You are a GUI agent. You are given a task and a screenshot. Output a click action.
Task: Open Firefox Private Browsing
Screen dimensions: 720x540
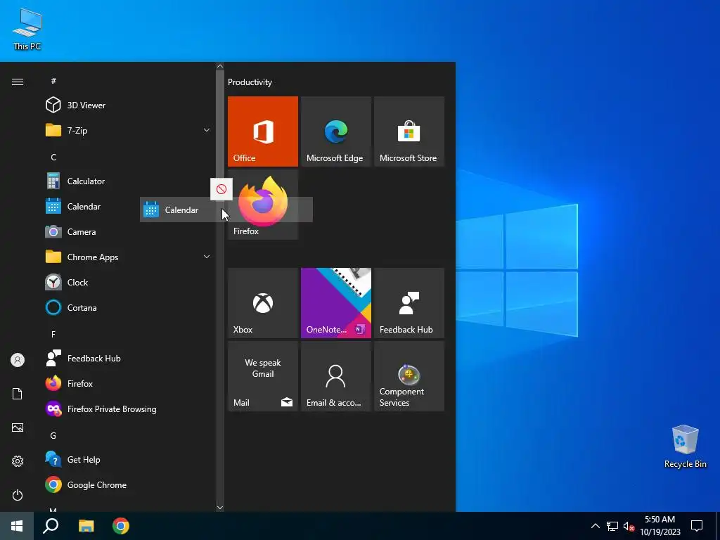(x=127, y=409)
